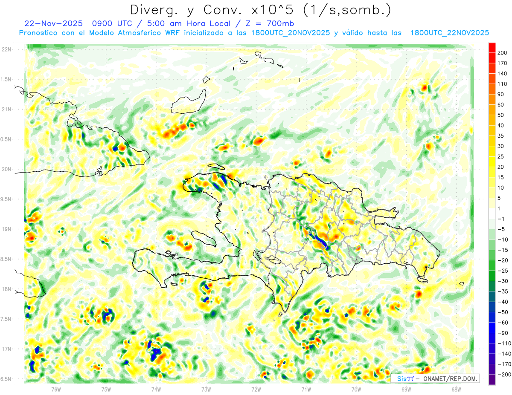Click the white color bar segment between 1 and -1
The height and width of the screenshot is (395, 512).
point(492,213)
